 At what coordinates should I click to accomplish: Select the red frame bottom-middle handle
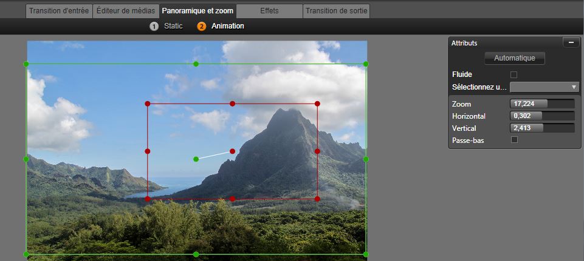coord(232,199)
